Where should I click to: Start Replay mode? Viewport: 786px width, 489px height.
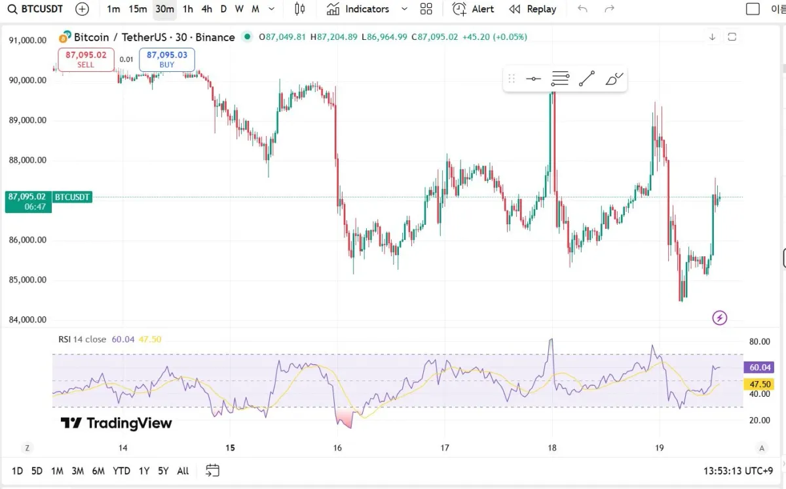(533, 9)
